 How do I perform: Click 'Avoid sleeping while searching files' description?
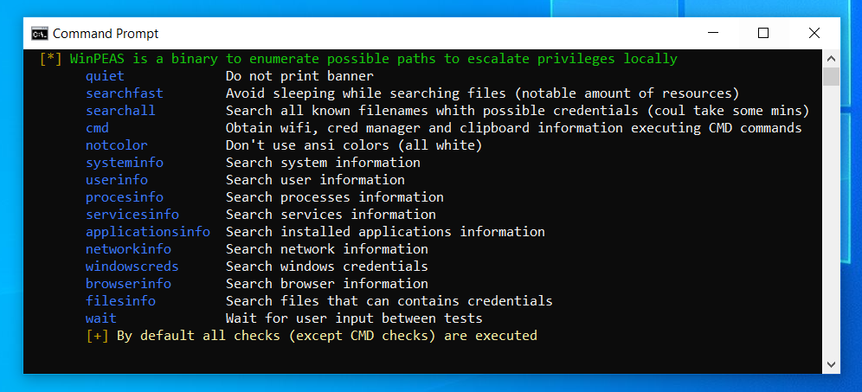pos(483,93)
